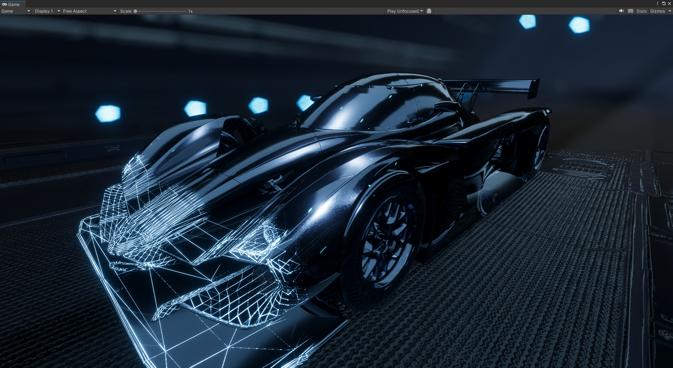The height and width of the screenshot is (368, 673).
Task: Toggle the keyboard Shortcuts icon
Action: click(x=631, y=11)
